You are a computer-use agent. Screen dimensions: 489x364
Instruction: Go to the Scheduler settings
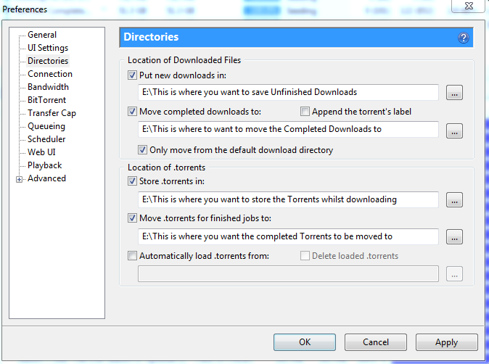coord(46,139)
